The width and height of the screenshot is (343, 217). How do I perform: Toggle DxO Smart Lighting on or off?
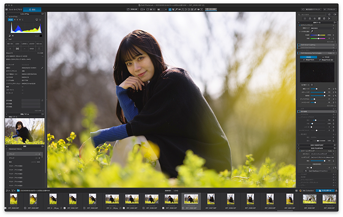click(x=300, y=45)
